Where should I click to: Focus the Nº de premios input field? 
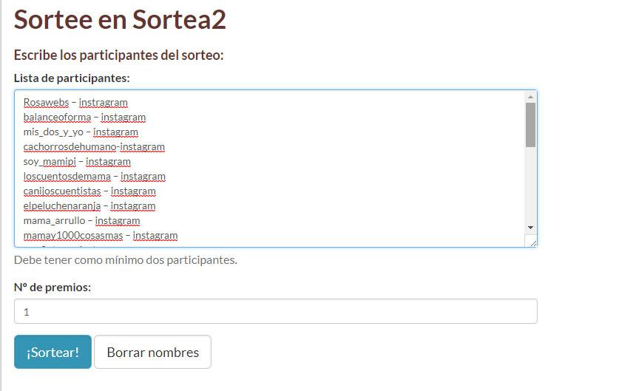click(275, 311)
